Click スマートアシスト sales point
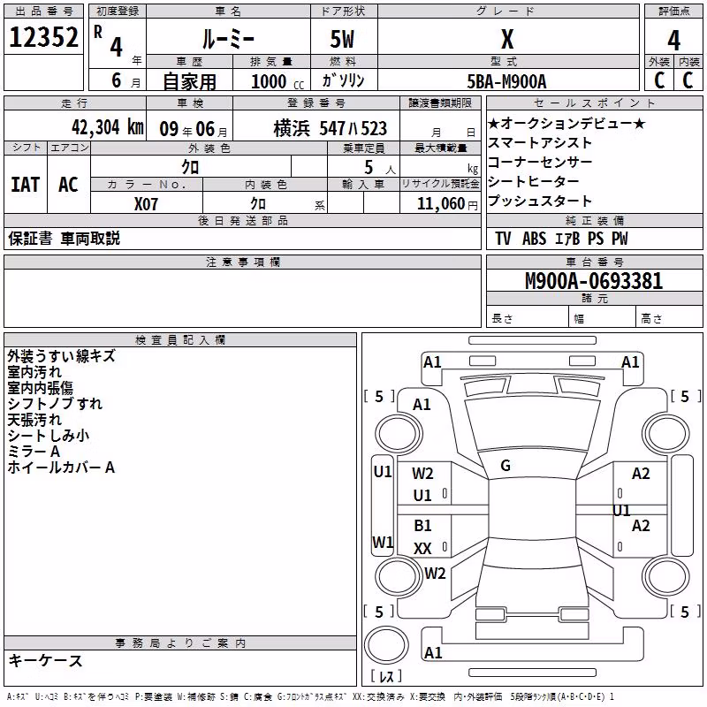Screen dimensions: 707x707 [540, 142]
